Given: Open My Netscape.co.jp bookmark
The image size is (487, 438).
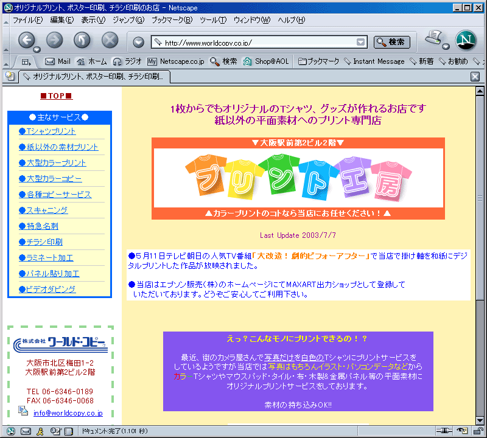Looking at the screenshot, I should pyautogui.click(x=176, y=61).
